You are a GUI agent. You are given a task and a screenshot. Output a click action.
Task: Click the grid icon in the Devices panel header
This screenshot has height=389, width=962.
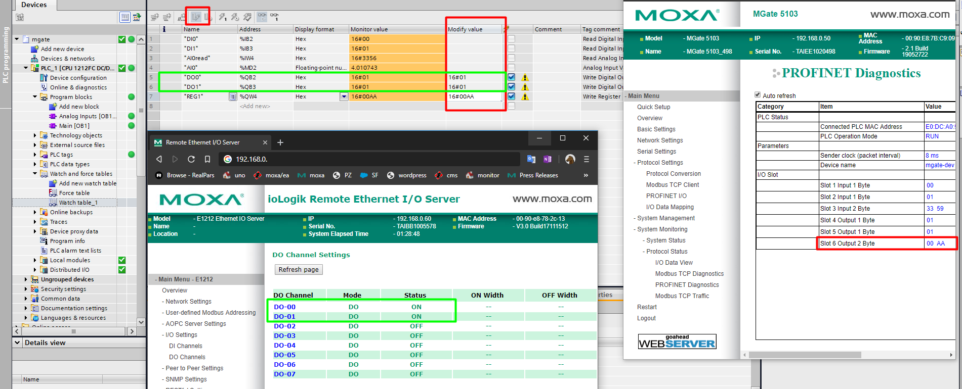point(20,17)
